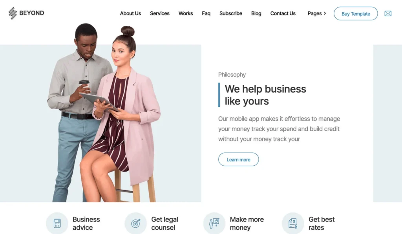Expand the Pages chevron arrow
Image resolution: width=402 pixels, height=234 pixels.
(325, 13)
